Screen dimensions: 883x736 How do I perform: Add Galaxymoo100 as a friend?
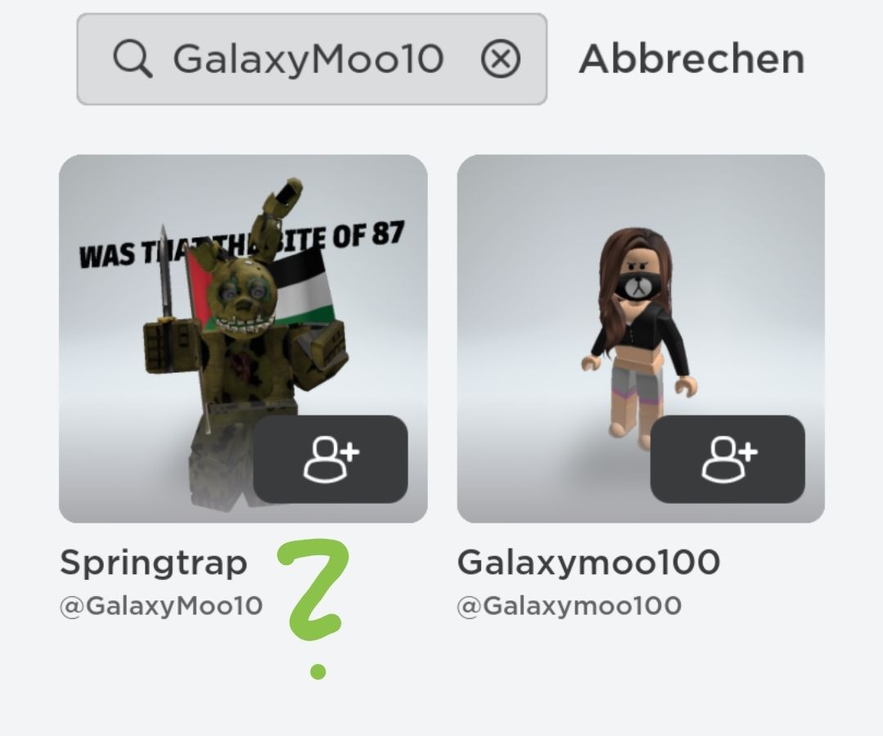pyautogui.click(x=728, y=459)
